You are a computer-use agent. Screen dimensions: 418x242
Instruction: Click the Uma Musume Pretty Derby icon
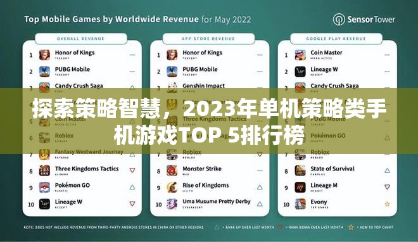(172, 204)
